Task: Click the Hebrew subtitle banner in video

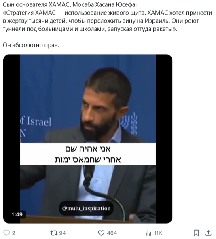Action: tap(88, 154)
